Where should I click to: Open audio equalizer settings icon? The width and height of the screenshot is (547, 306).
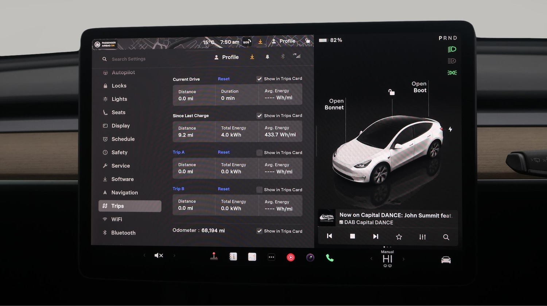(422, 237)
